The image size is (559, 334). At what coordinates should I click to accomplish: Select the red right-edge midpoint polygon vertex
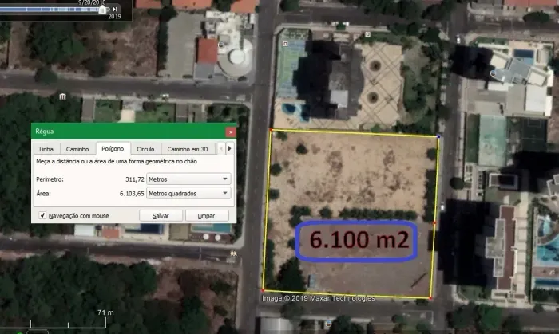point(434,222)
